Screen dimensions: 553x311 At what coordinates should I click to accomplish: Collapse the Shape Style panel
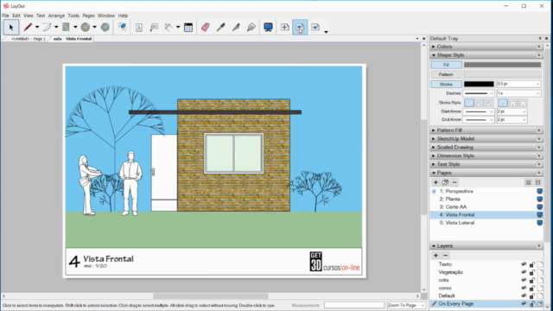[434, 55]
